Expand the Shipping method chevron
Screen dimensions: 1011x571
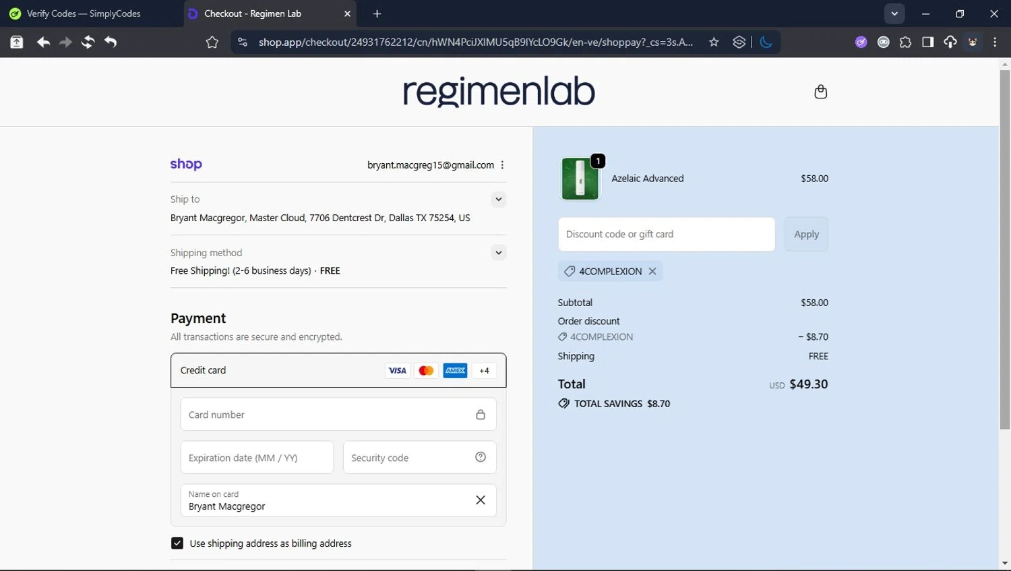[498, 253]
